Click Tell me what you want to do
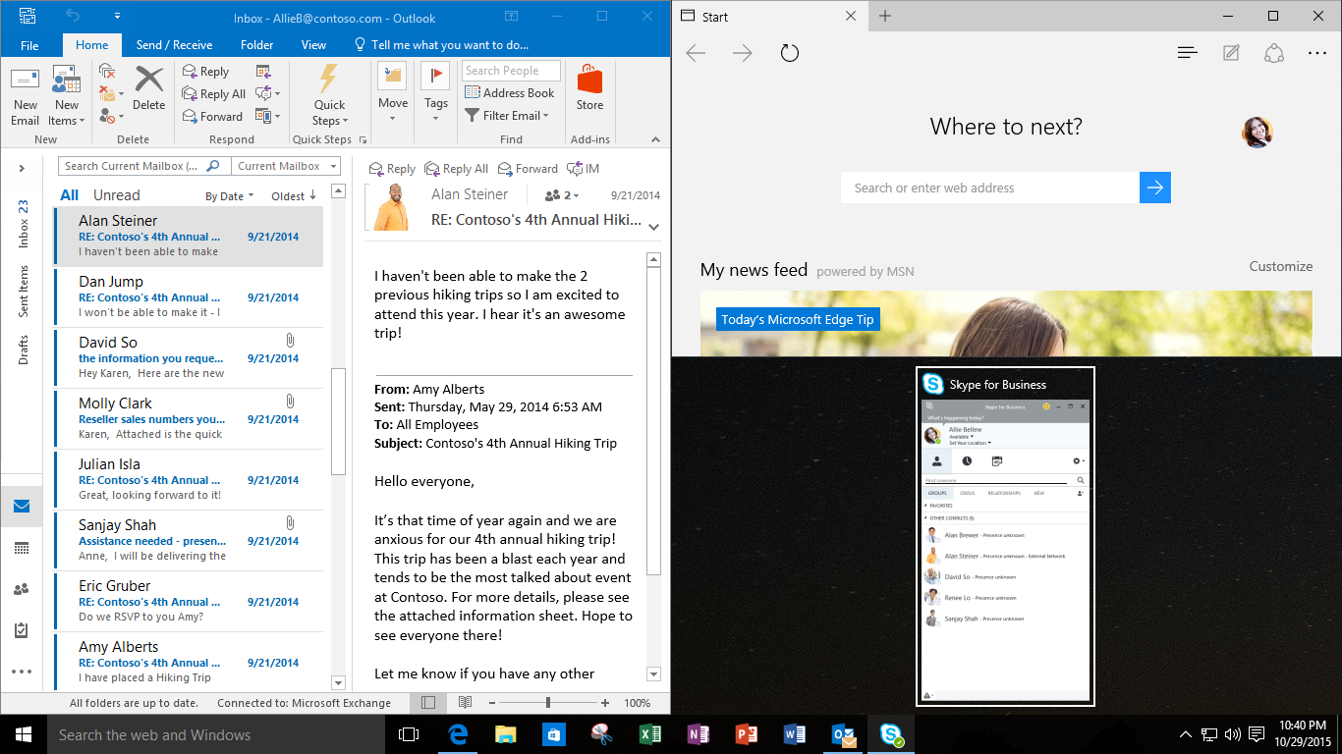The height and width of the screenshot is (754, 1342). 441,45
